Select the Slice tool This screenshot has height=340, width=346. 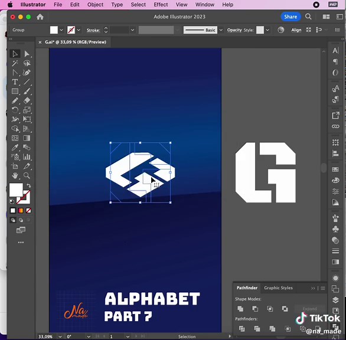point(27,166)
